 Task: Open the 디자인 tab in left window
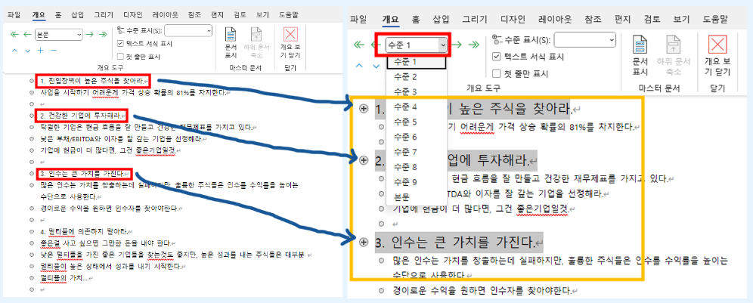click(x=132, y=15)
